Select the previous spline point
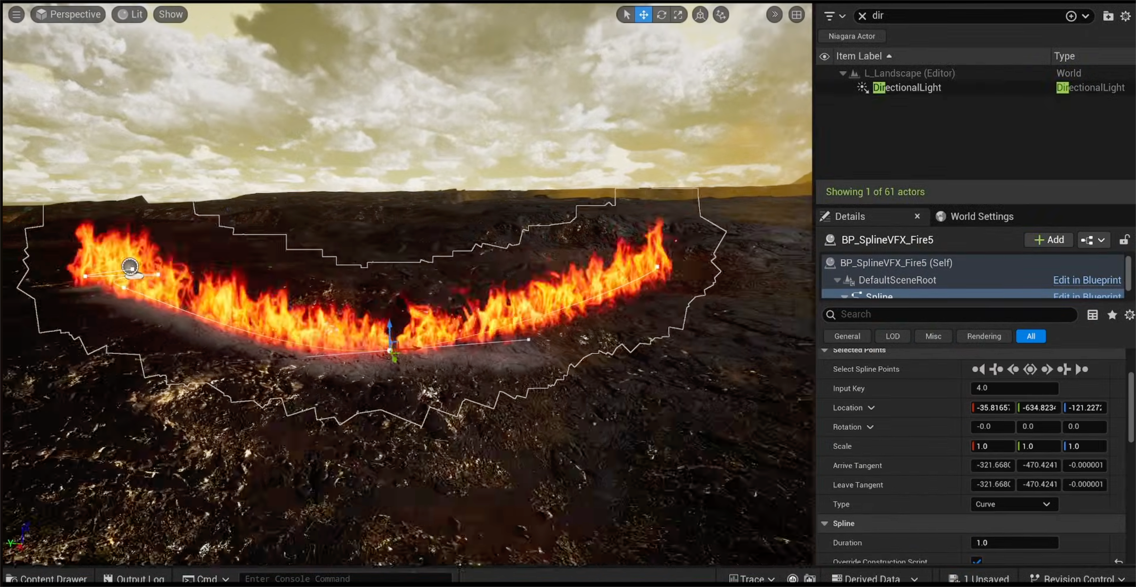Screen dimensions: 1136x587 pos(1013,369)
